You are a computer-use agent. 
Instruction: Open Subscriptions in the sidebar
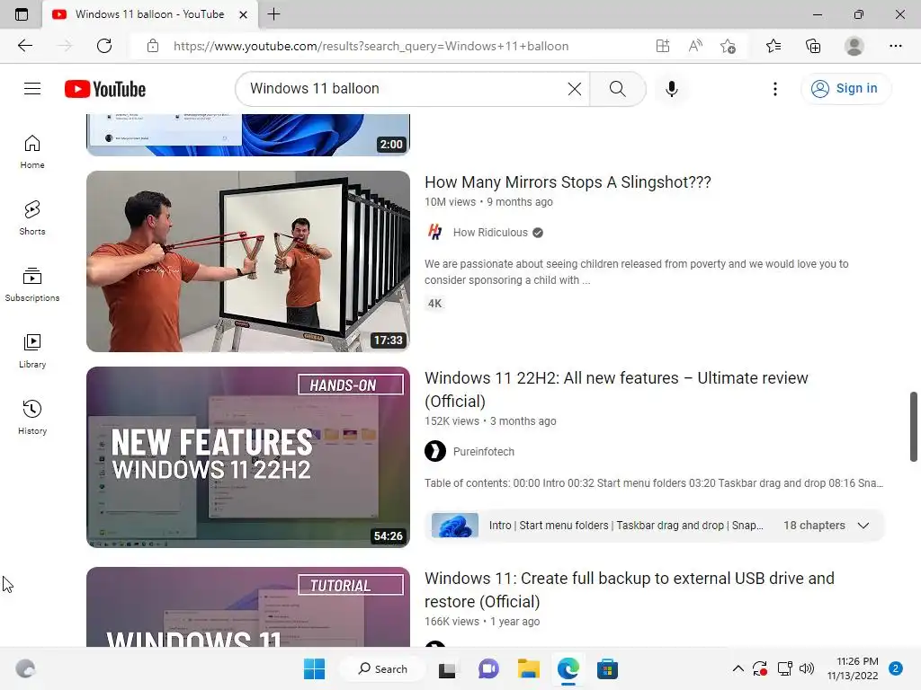tap(32, 285)
